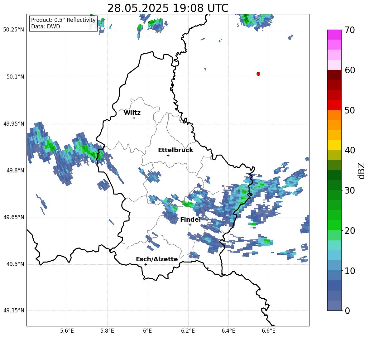369x337 pixels.
Task: Click the 6°E longitude label
Action: click(147, 331)
